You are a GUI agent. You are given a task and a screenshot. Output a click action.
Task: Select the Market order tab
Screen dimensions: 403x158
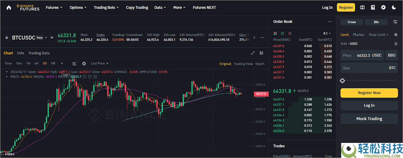pyautogui.click(x=359, y=35)
